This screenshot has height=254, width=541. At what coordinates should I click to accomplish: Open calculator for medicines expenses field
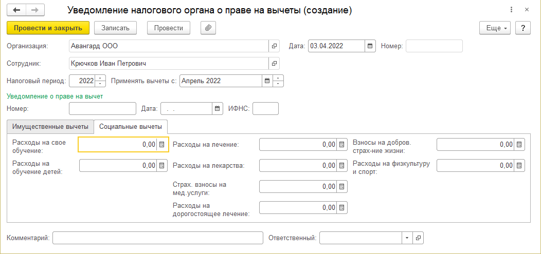tap(342, 166)
